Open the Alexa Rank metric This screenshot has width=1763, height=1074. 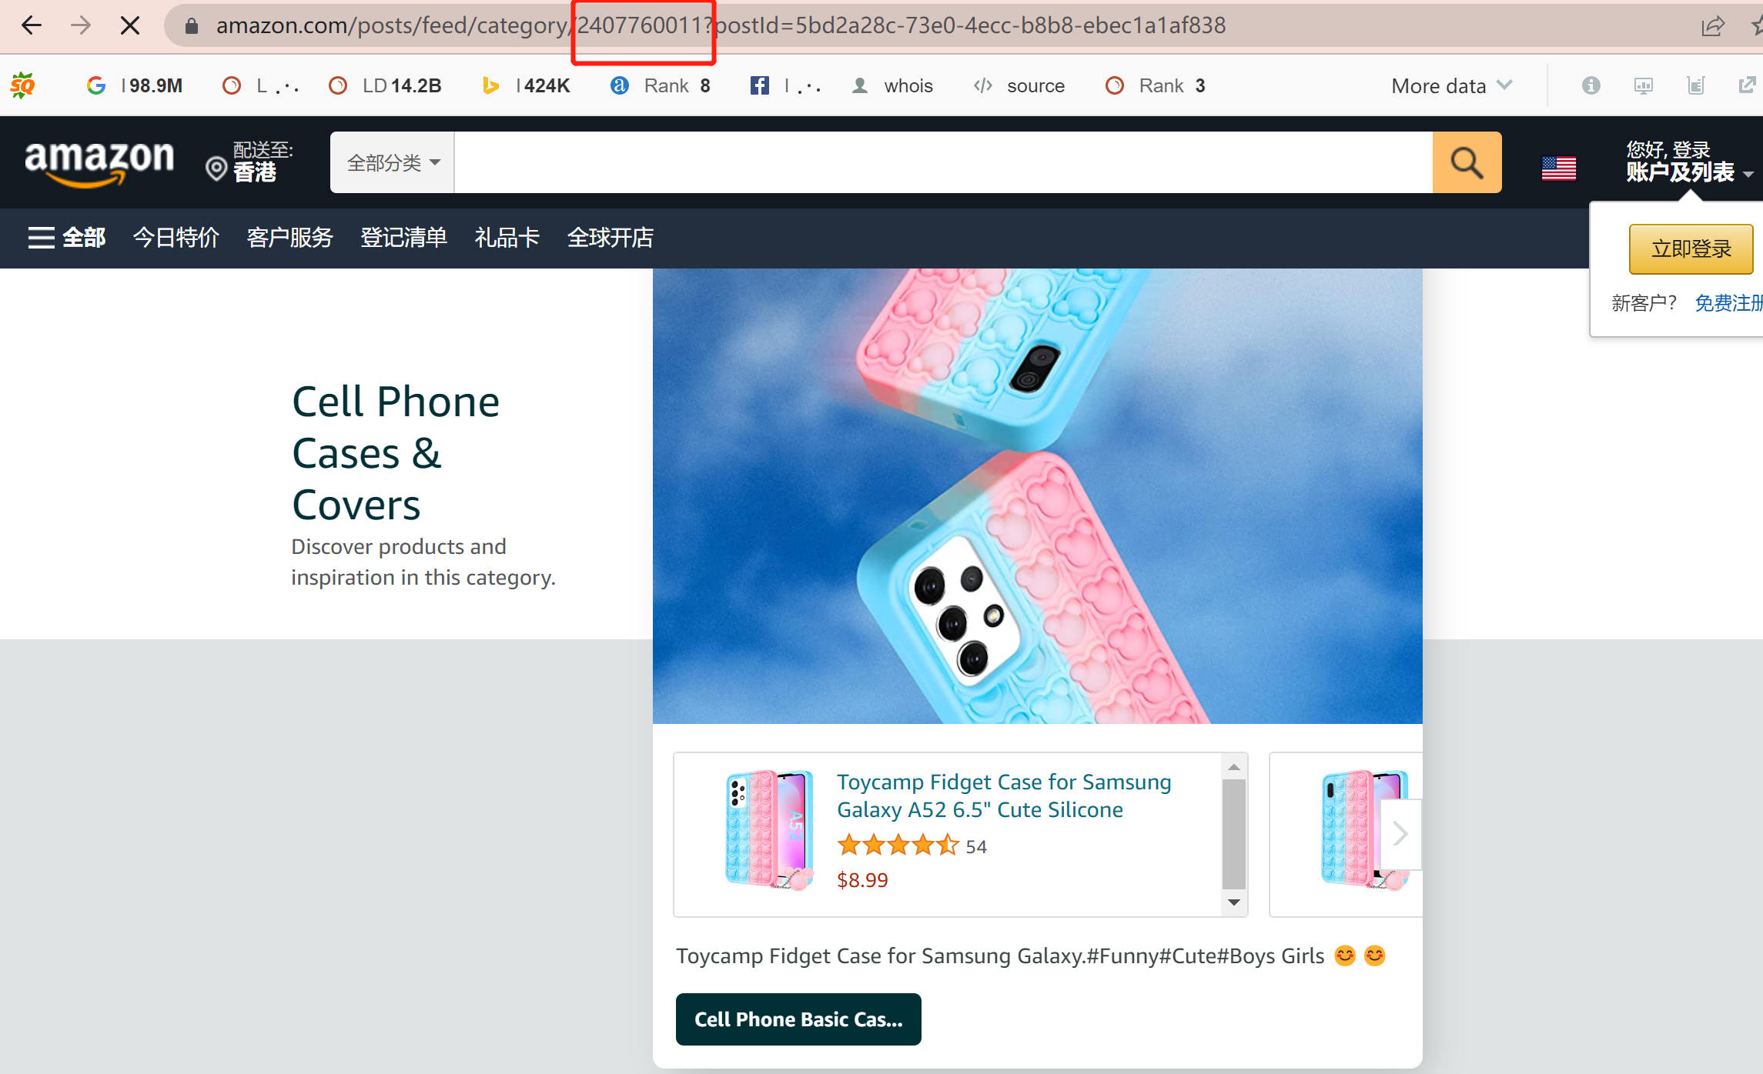click(620, 85)
